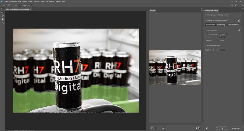Open the Ansicht menu

pos(52,2)
